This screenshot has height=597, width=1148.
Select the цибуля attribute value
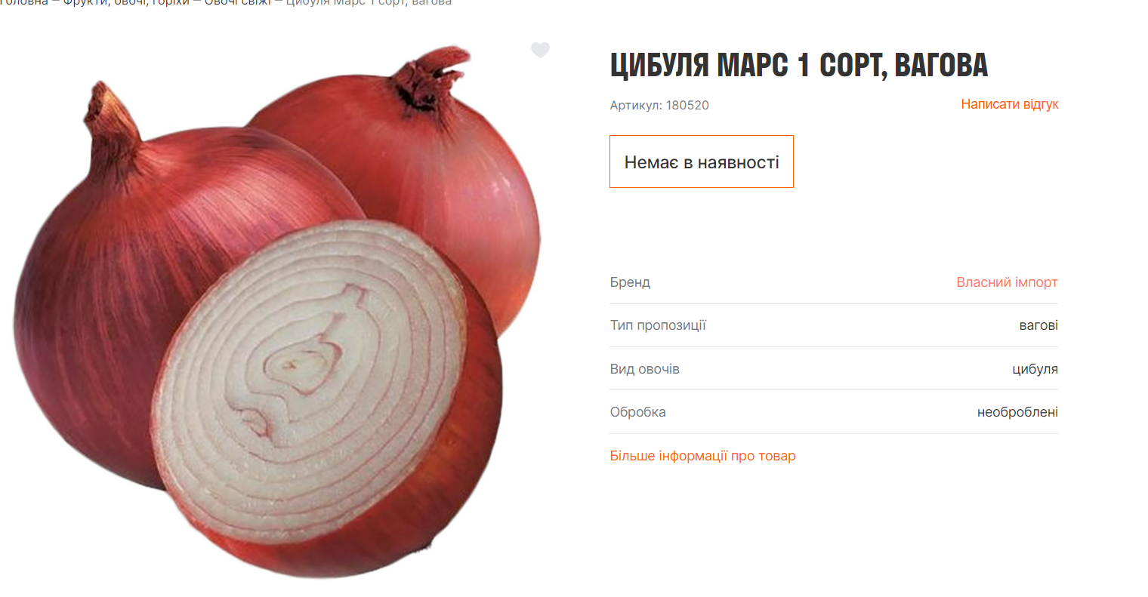1035,369
